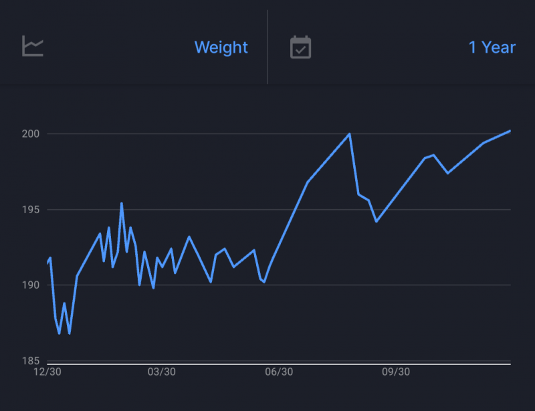Click the first data point at the line's left start

point(47,263)
